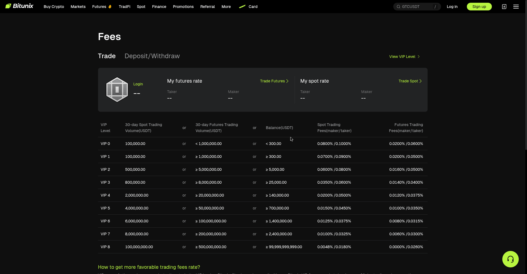Click the Futures Trading Fees column header
This screenshot has width=527, height=274.
[x=406, y=128]
